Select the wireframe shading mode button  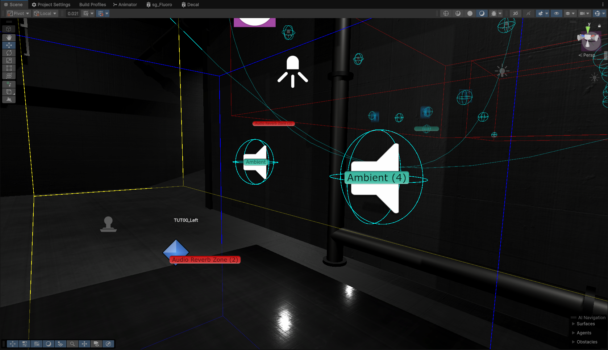click(x=446, y=13)
